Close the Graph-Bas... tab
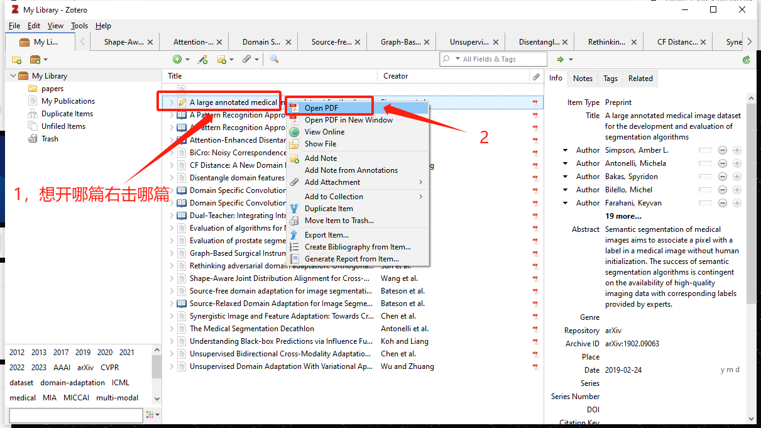 click(427, 42)
